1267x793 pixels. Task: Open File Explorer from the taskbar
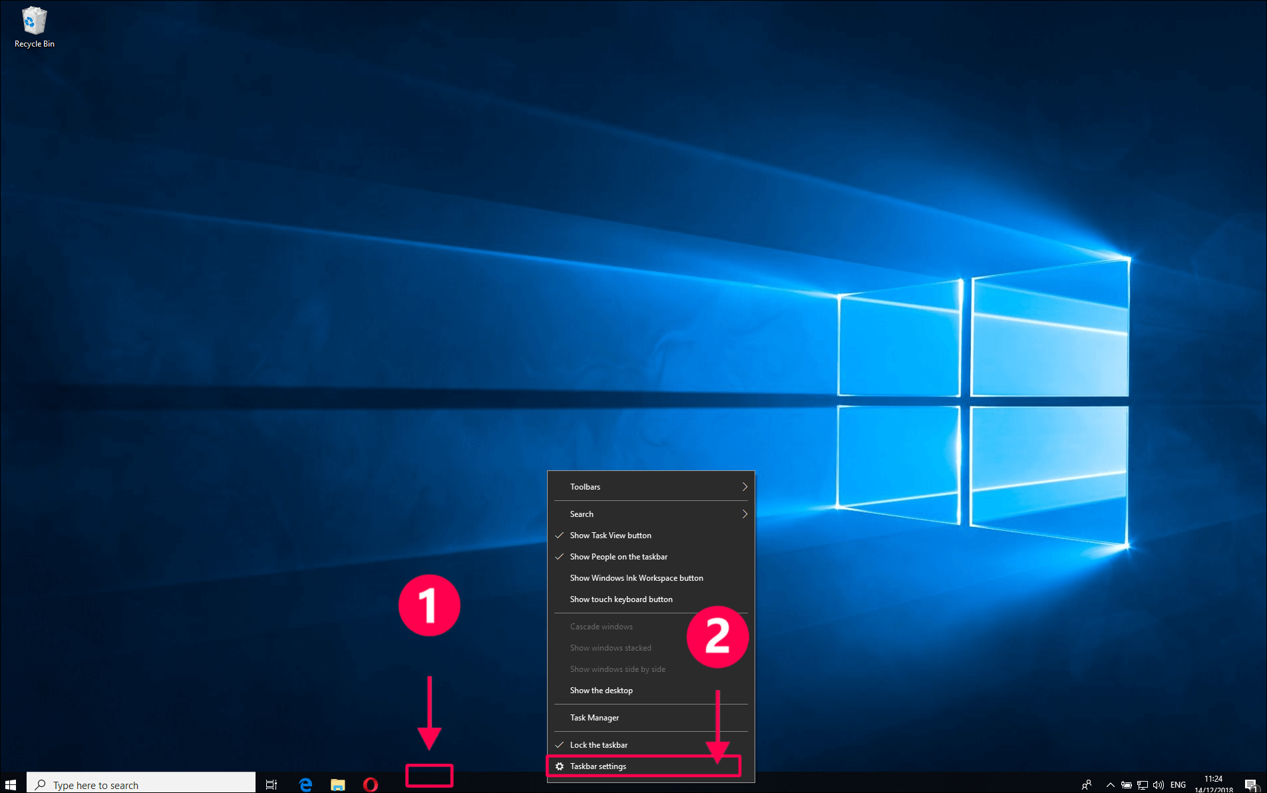pos(338,784)
